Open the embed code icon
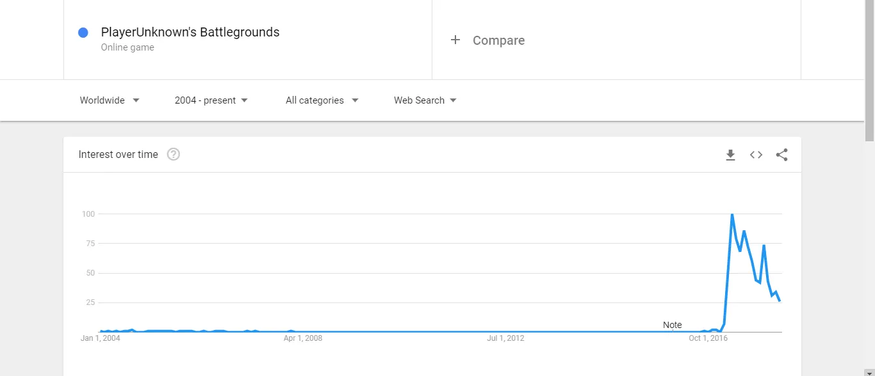875x376 pixels. (756, 155)
